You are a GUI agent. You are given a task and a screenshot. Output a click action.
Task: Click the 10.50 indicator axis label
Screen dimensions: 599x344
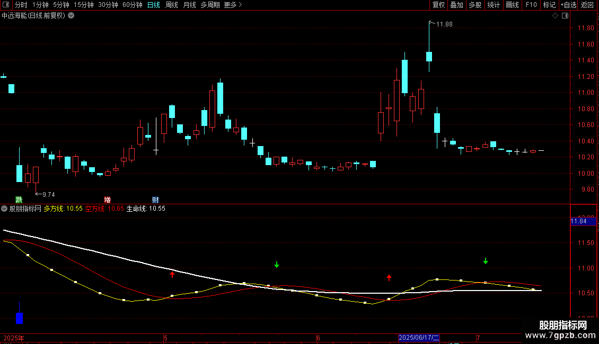click(586, 293)
